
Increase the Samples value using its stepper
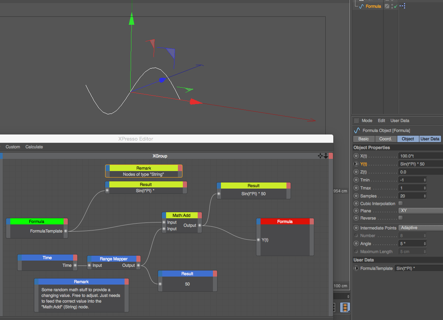425,195
